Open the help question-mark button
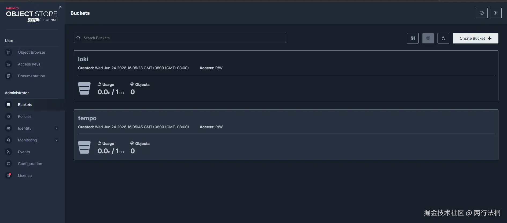507x223 pixels. click(482, 13)
